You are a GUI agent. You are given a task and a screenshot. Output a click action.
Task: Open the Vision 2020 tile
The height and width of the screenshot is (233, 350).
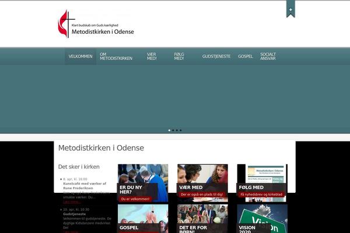coord(262,219)
